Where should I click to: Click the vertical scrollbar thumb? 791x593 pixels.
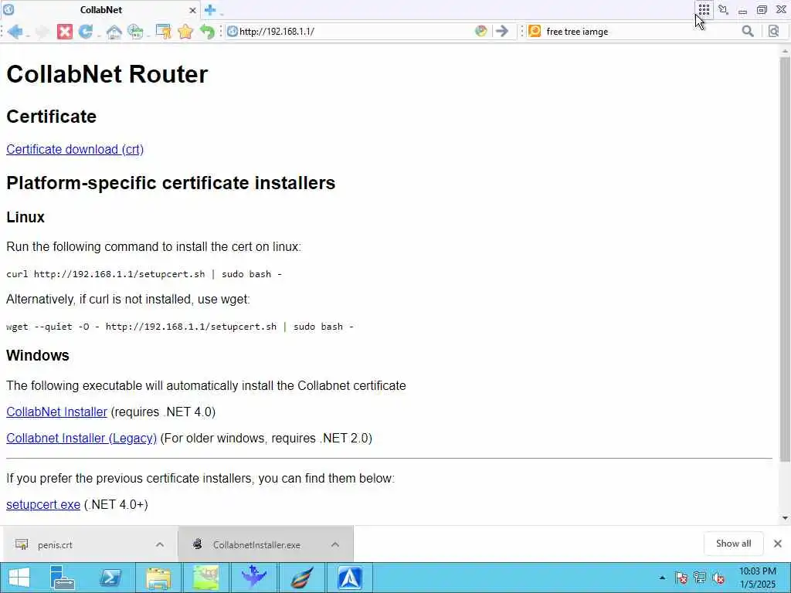pyautogui.click(x=785, y=259)
